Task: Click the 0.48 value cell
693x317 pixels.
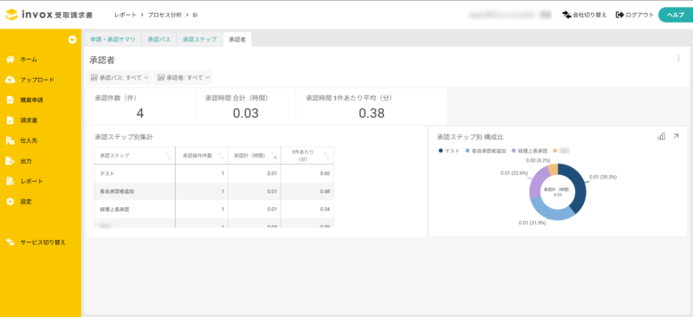Action: click(324, 191)
